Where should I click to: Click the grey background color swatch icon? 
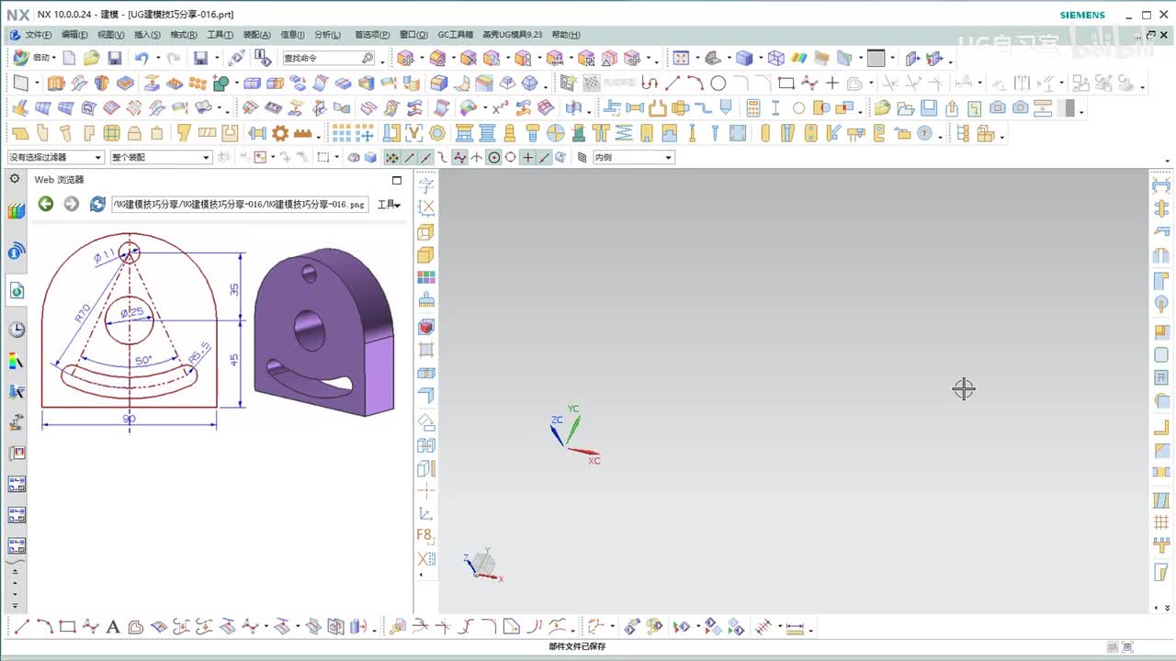tap(876, 58)
